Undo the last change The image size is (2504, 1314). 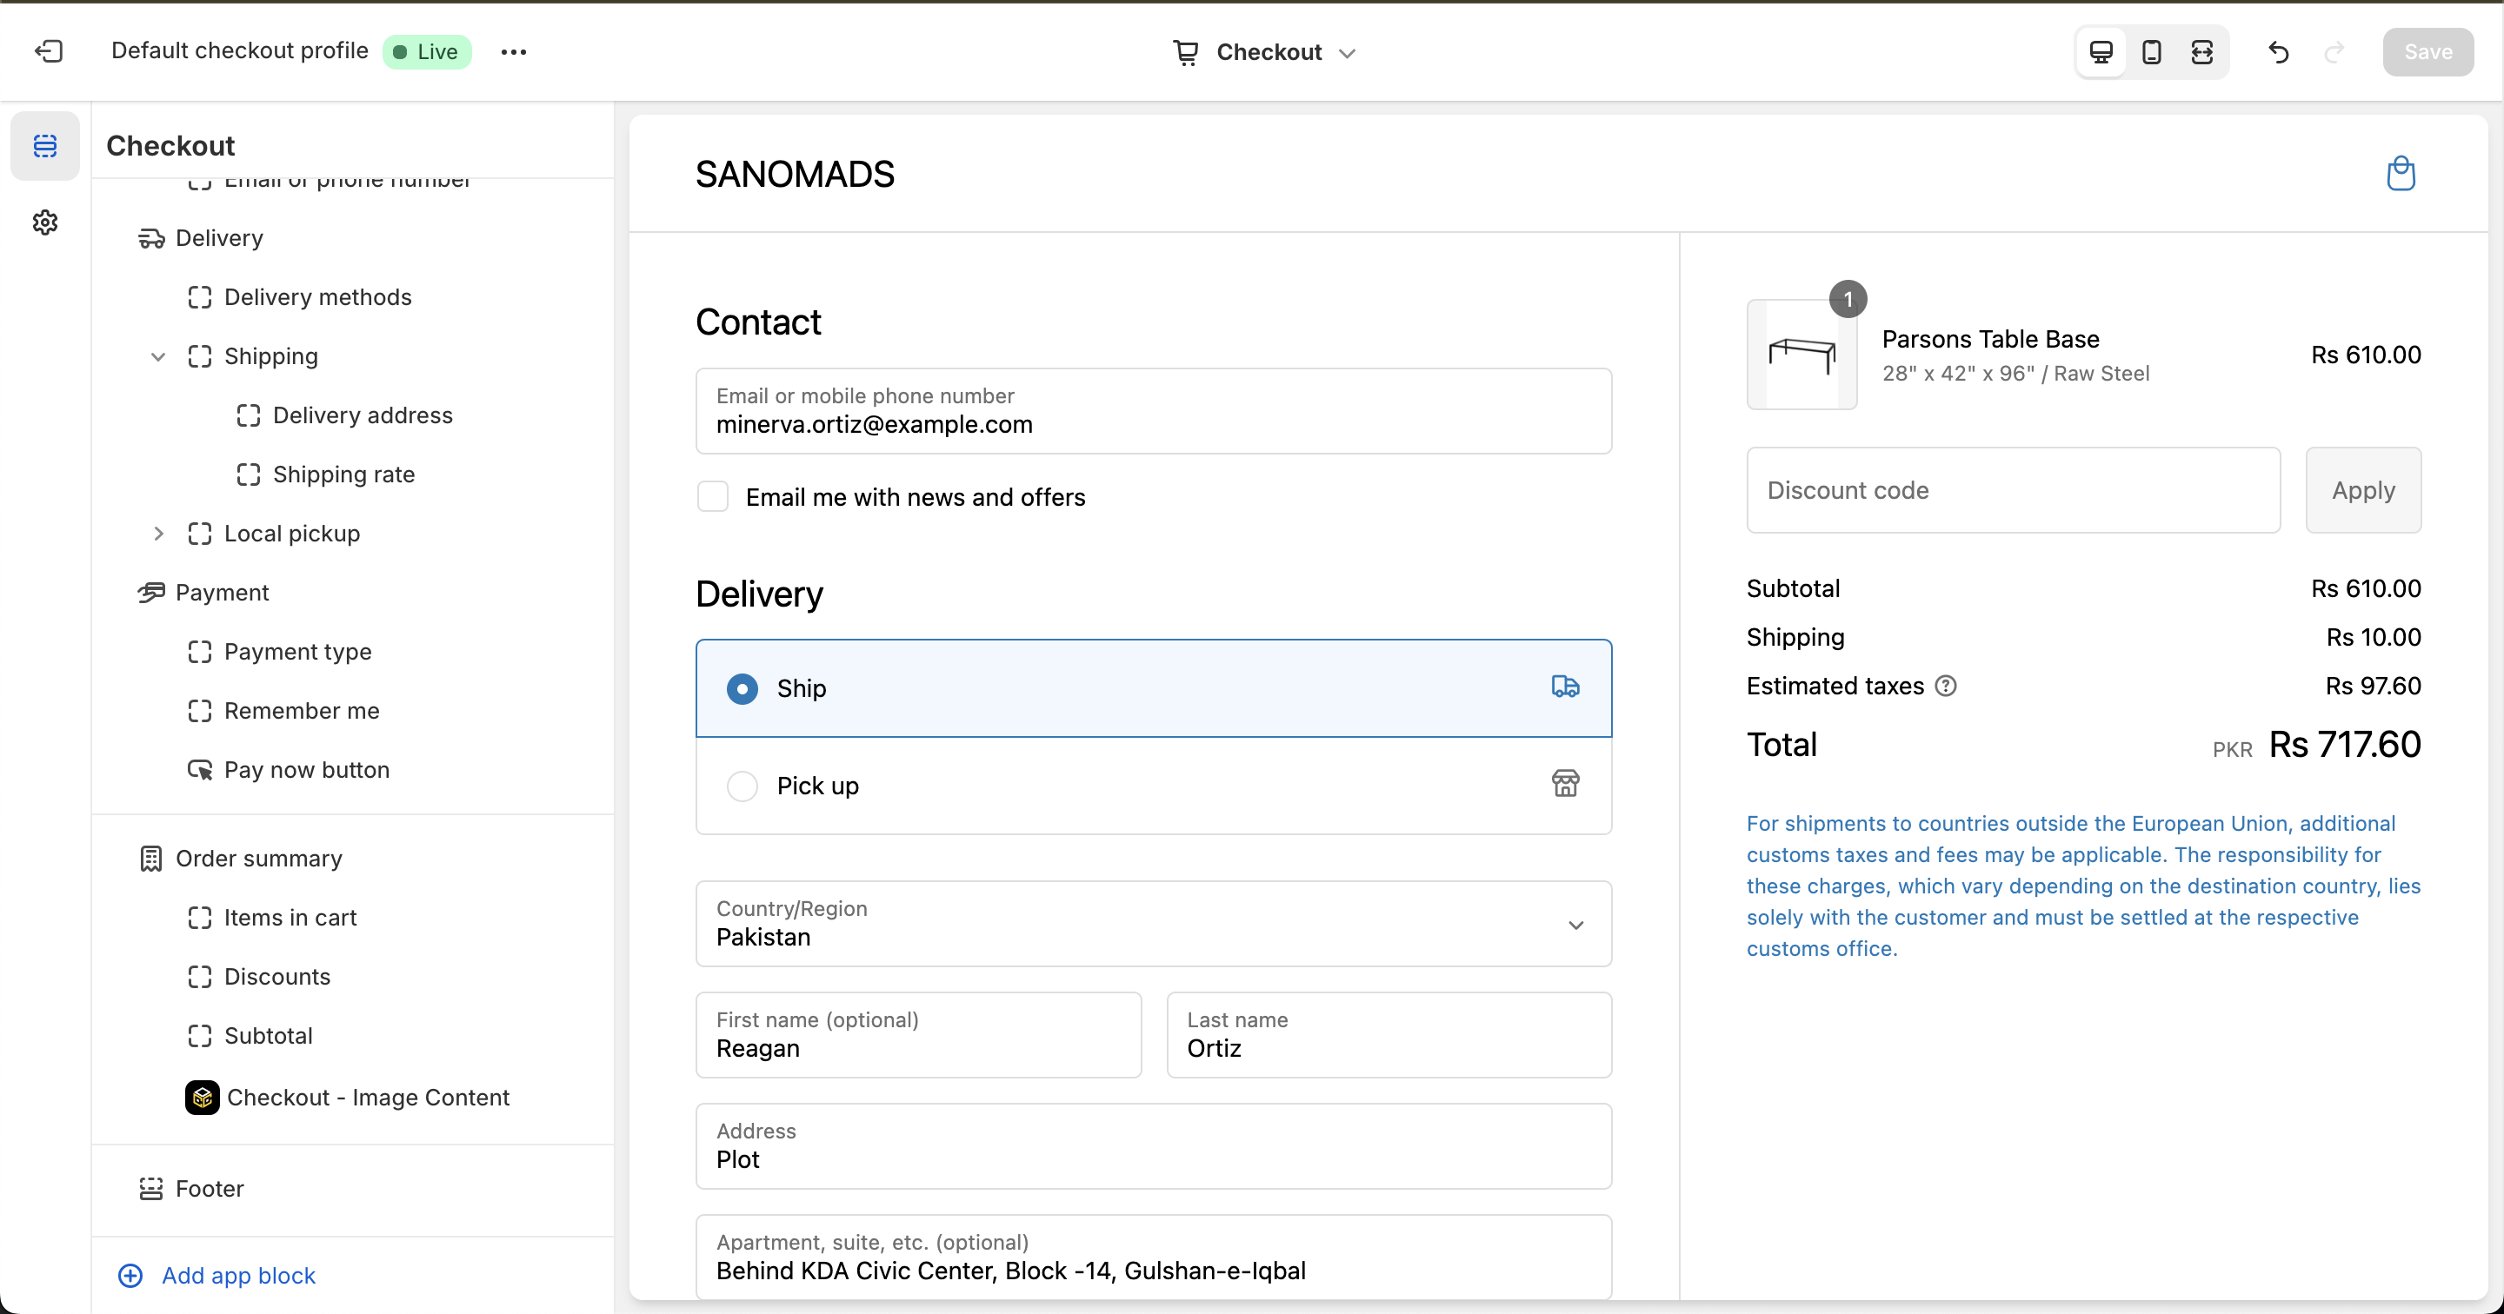point(2279,51)
